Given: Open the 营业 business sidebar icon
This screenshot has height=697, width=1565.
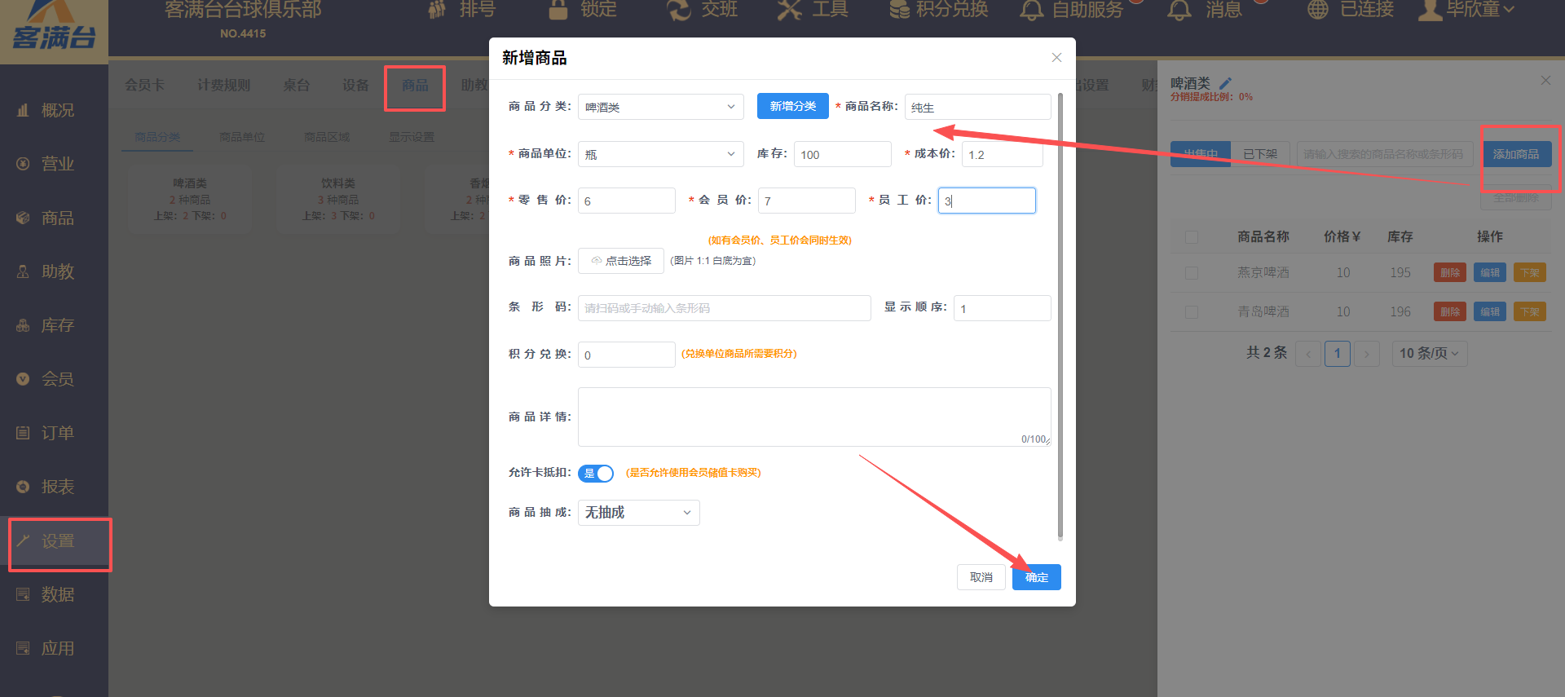Looking at the screenshot, I should (24, 164).
